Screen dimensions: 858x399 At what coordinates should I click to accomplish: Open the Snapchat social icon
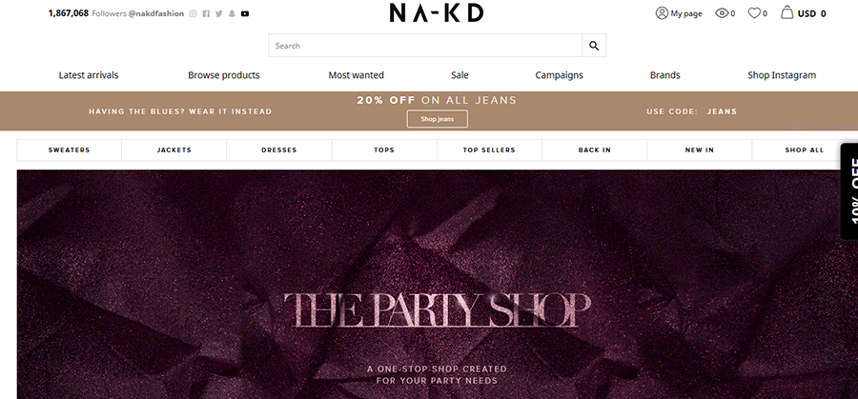click(232, 13)
